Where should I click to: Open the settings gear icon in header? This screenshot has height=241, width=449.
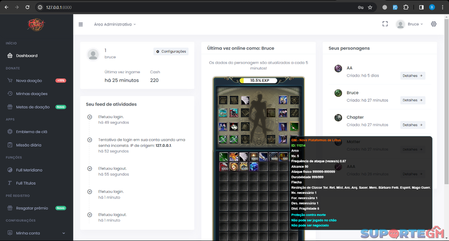point(433,24)
